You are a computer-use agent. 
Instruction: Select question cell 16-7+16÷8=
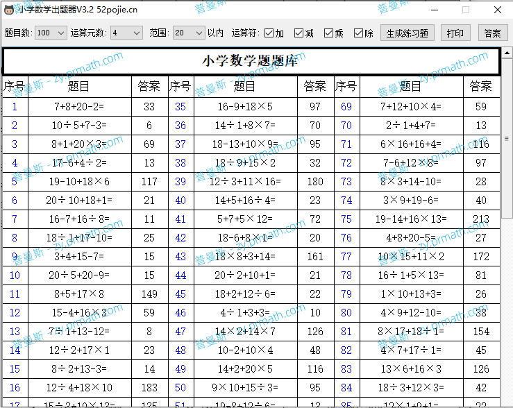80,219
